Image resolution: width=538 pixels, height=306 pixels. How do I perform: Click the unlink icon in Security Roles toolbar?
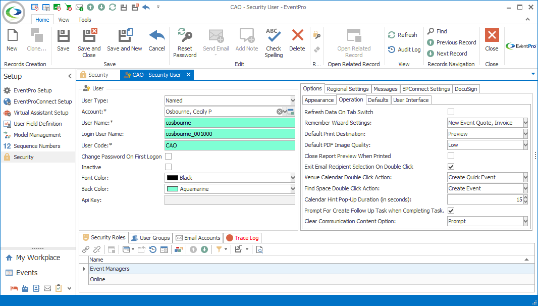point(97,249)
